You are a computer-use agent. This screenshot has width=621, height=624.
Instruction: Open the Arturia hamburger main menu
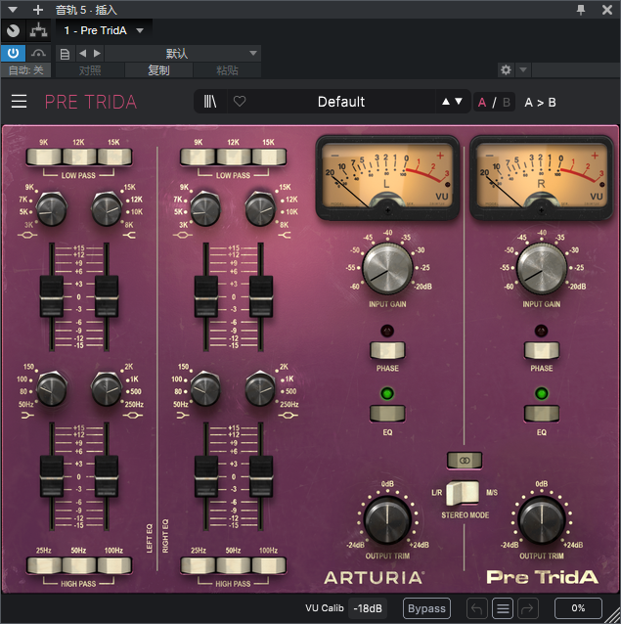(x=19, y=102)
